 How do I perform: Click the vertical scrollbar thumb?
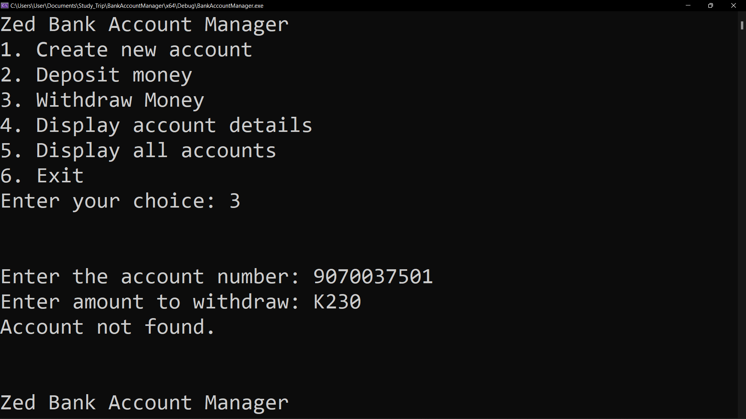742,25
